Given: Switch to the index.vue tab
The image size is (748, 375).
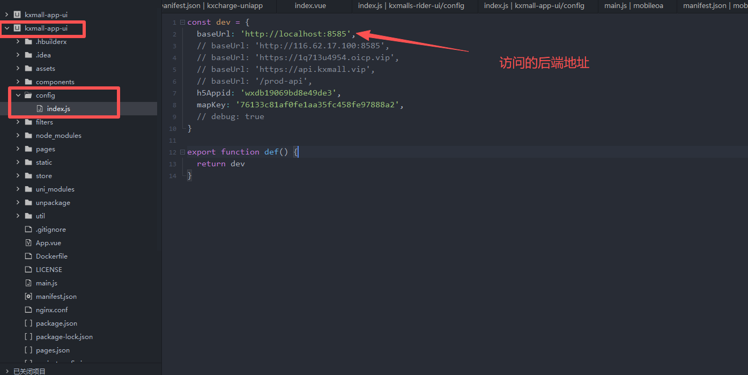Looking at the screenshot, I should (311, 6).
